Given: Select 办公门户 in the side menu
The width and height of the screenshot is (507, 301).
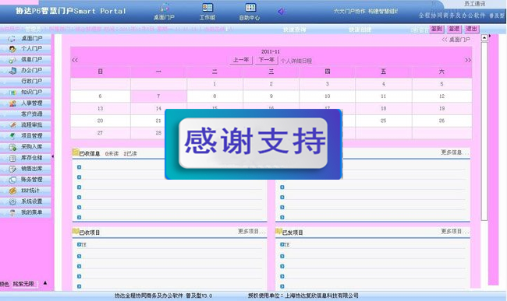Looking at the screenshot, I should pos(26,70).
